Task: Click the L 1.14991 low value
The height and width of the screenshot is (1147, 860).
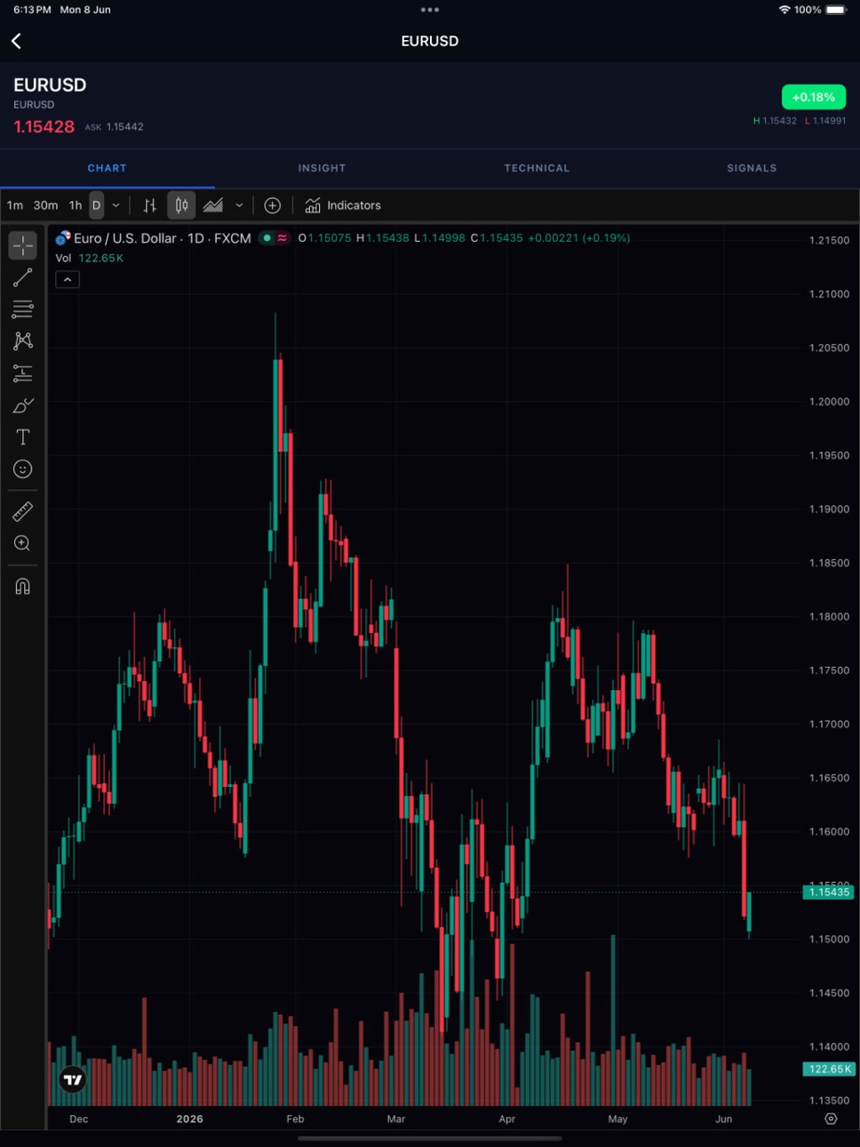Action: 825,121
